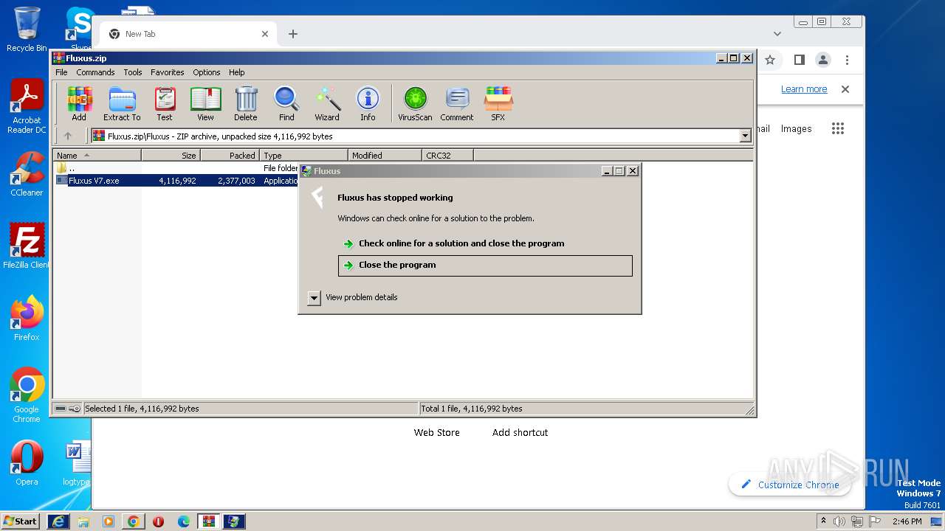
Task: Open the Comment tool
Action: 457,103
